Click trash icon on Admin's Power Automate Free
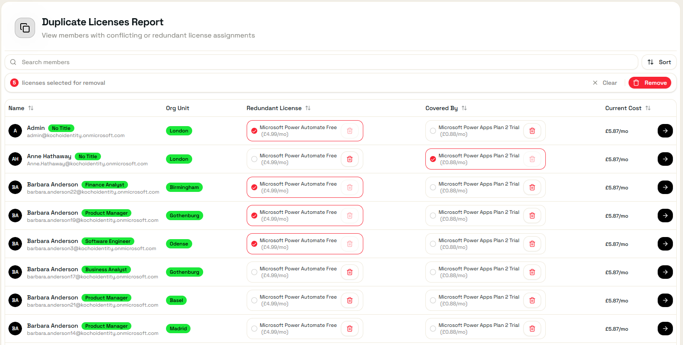683x345 pixels. [350, 131]
